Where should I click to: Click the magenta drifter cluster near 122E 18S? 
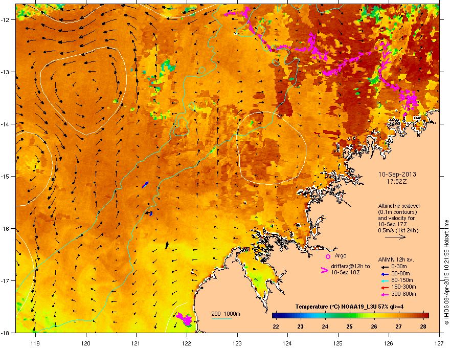[x=184, y=319]
